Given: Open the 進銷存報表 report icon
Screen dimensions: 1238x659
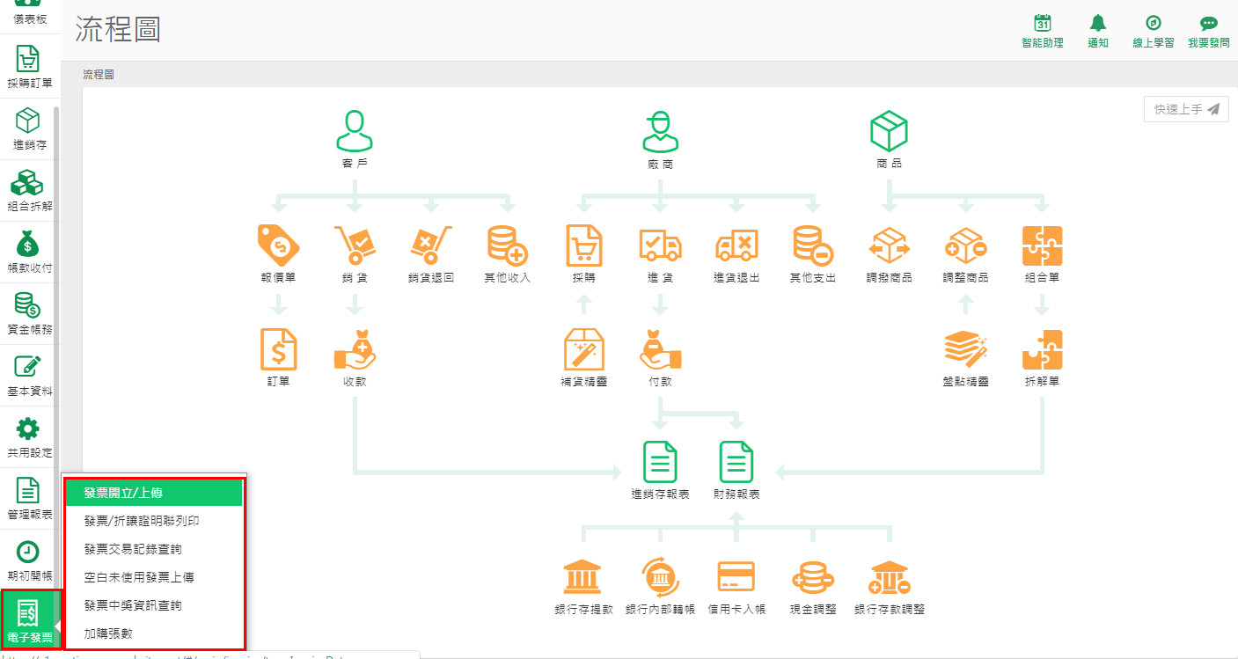Looking at the screenshot, I should pos(660,462).
